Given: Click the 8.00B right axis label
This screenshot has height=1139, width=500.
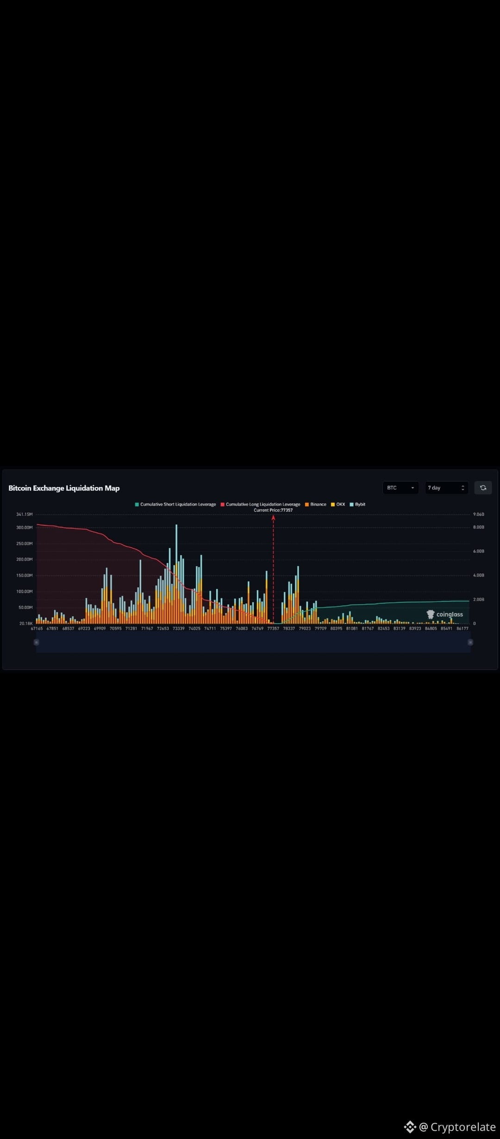Looking at the screenshot, I should click(x=479, y=527).
